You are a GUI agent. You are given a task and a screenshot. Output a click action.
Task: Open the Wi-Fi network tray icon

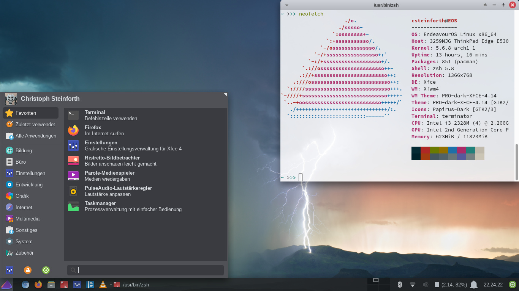coord(413,285)
